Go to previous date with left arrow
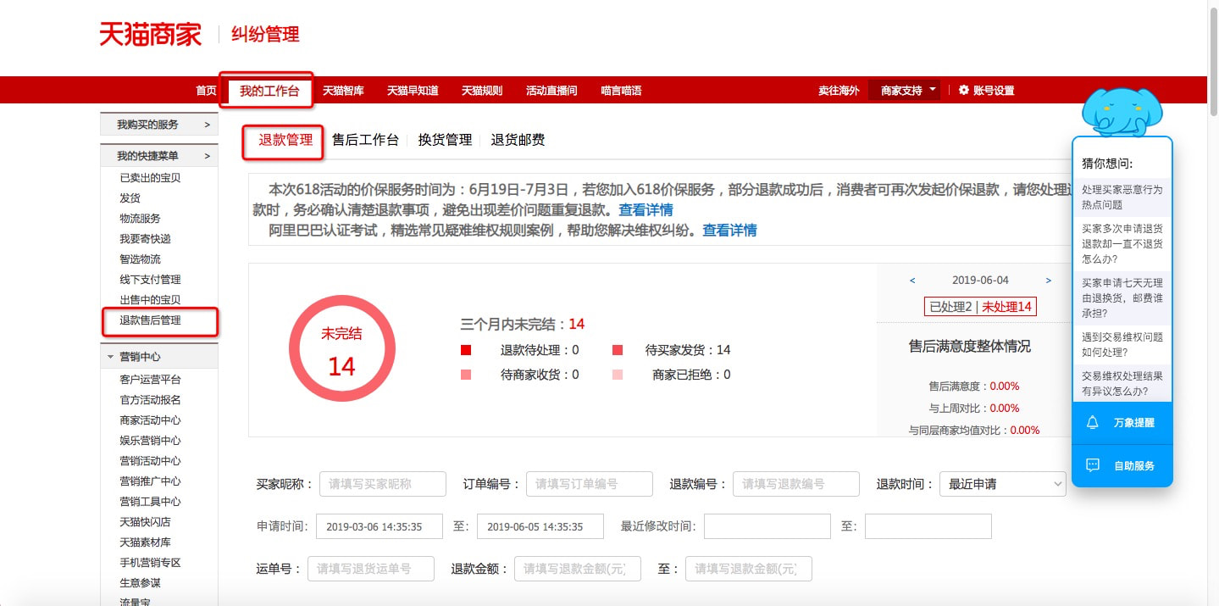 (x=912, y=281)
